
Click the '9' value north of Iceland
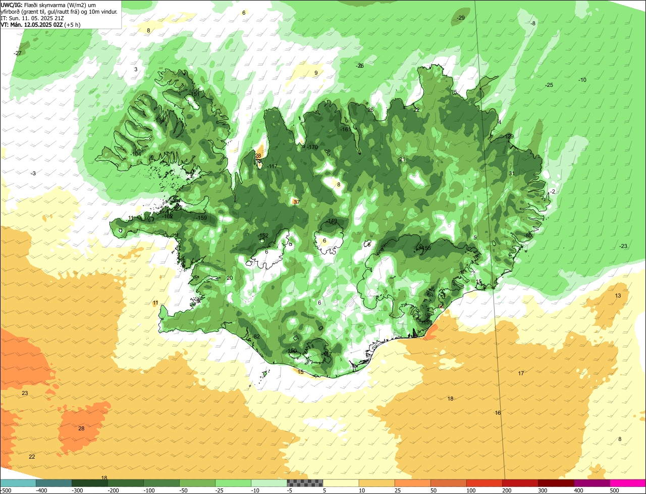pyautogui.click(x=316, y=73)
